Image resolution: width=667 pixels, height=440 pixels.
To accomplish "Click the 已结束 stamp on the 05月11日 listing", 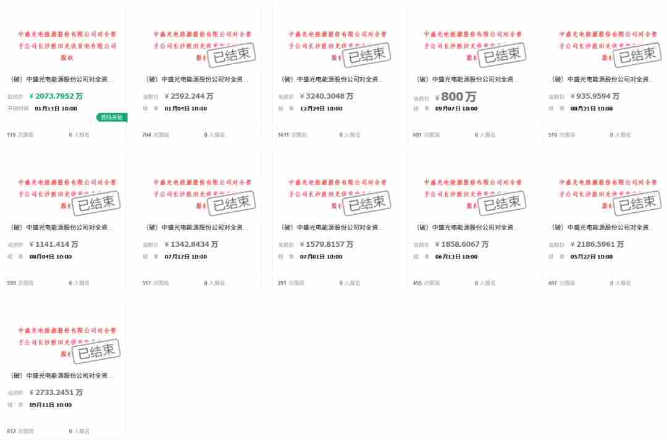I will coord(96,352).
